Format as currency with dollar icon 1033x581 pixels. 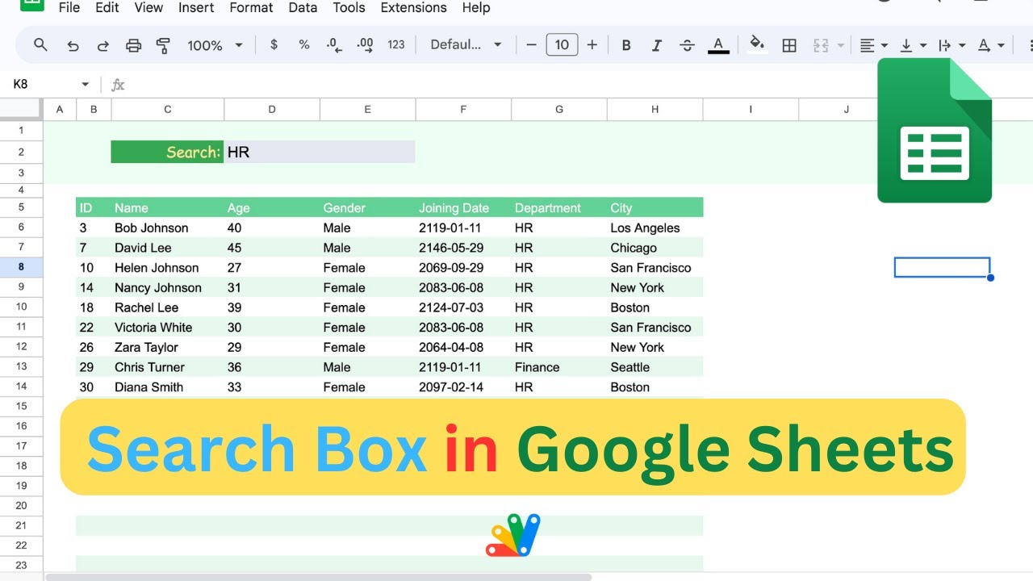(274, 45)
